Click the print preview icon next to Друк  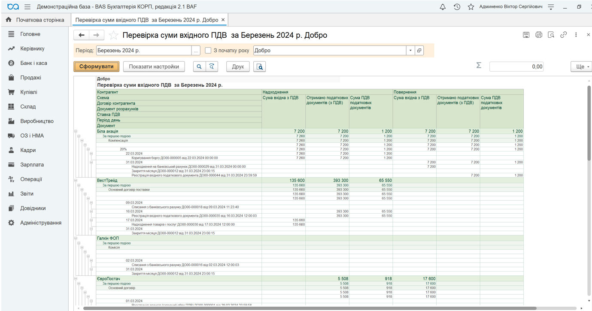click(x=260, y=66)
